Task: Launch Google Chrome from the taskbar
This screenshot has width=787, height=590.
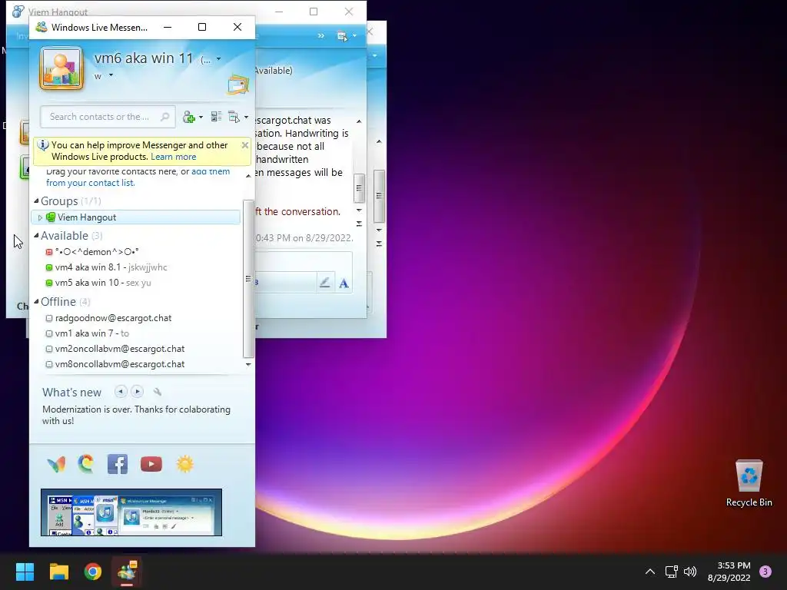Action: tap(92, 572)
